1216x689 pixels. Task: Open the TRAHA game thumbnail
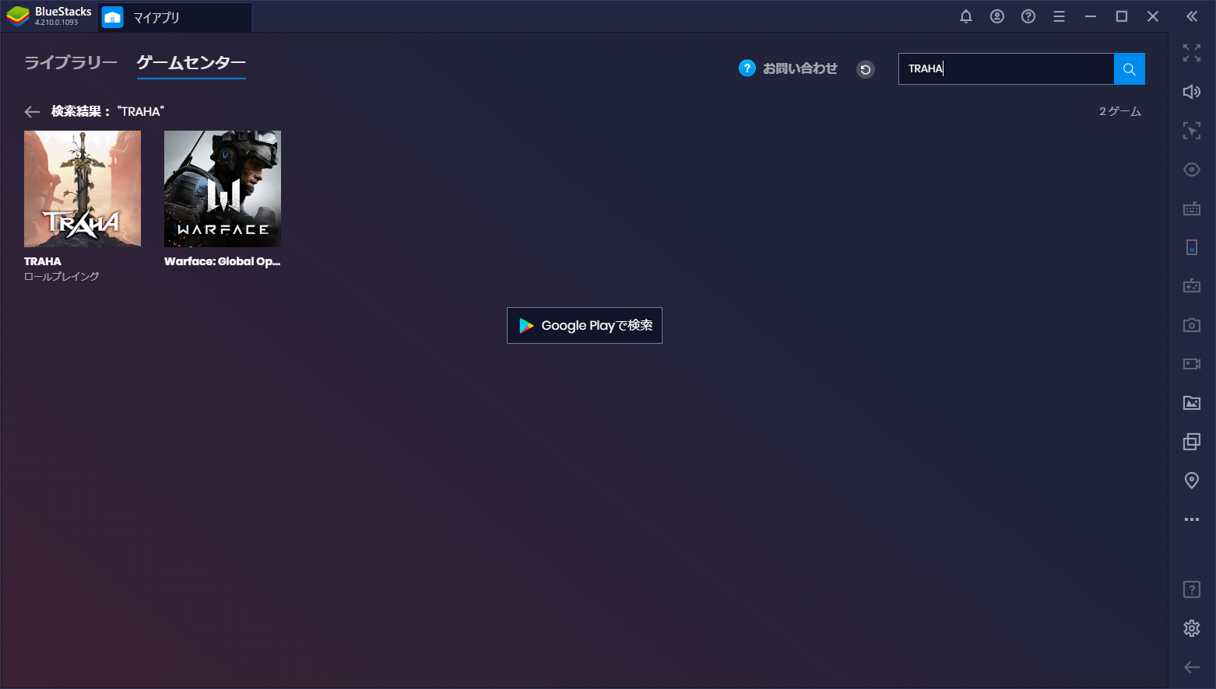coord(83,189)
